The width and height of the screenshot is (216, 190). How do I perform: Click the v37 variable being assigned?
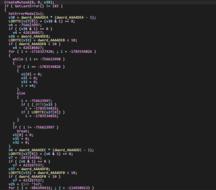pos(11,169)
